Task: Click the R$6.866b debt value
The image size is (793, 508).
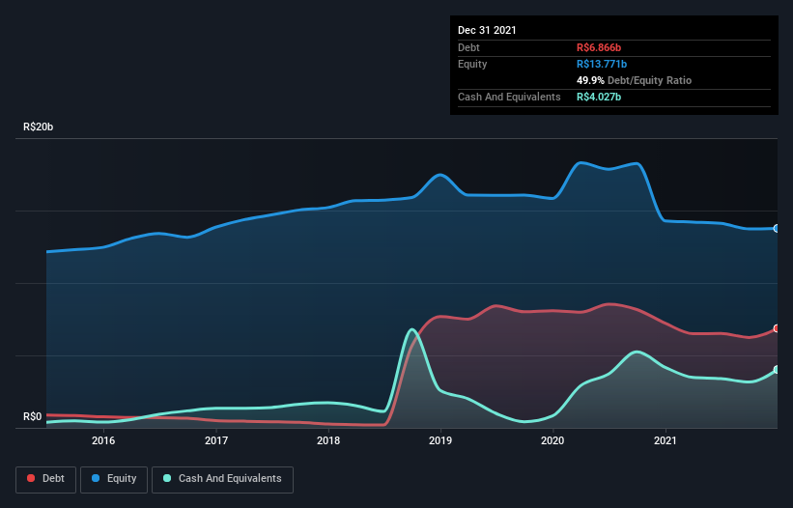Action: pos(599,47)
